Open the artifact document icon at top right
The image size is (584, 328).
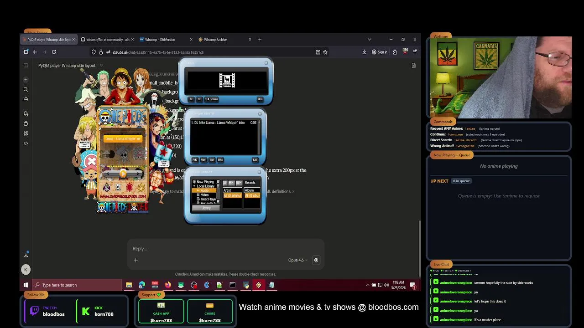coord(414,66)
